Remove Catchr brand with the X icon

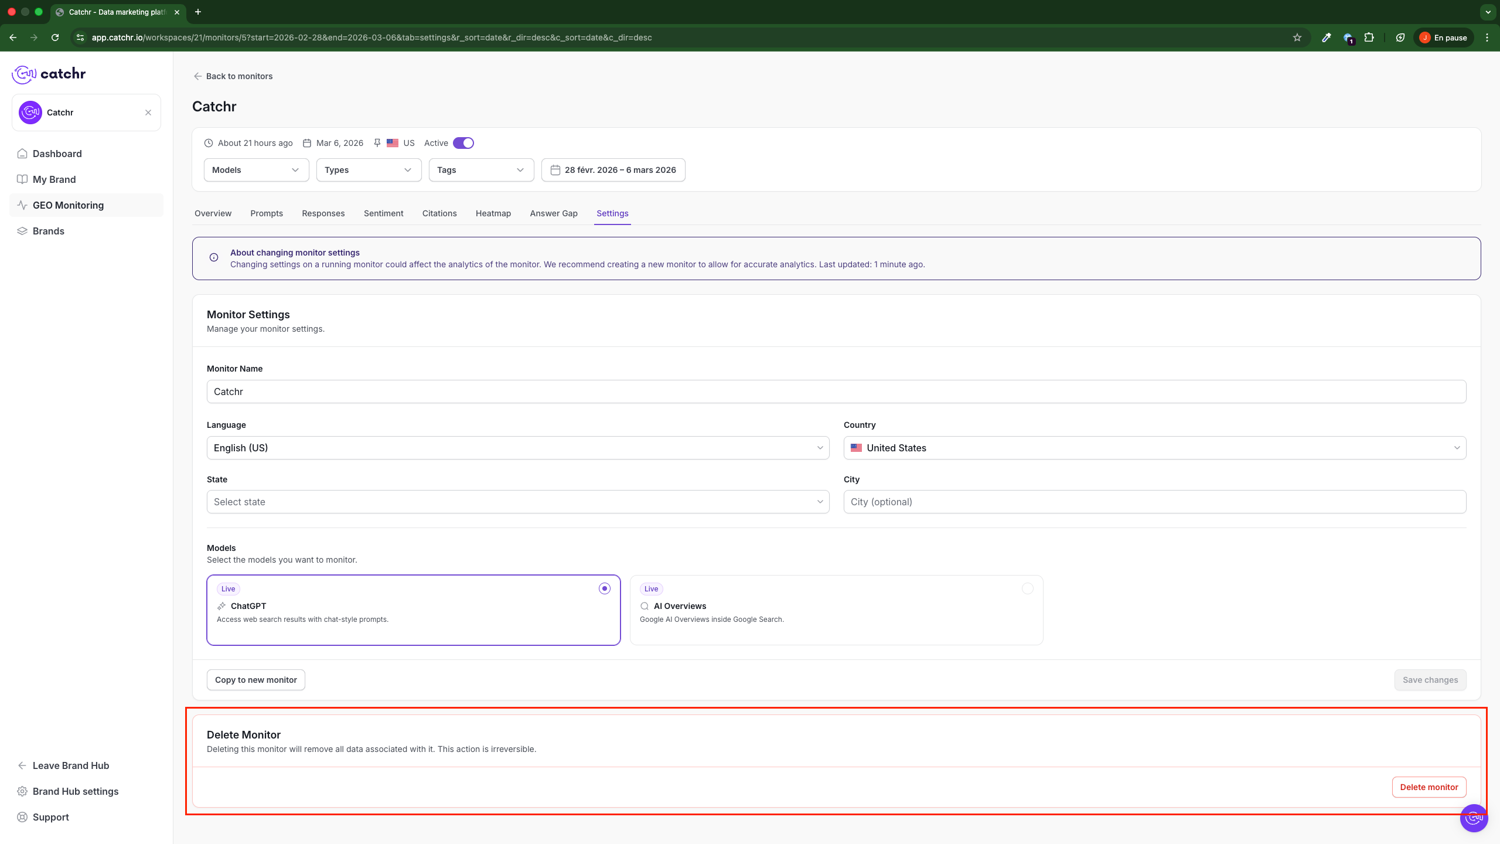(x=148, y=113)
